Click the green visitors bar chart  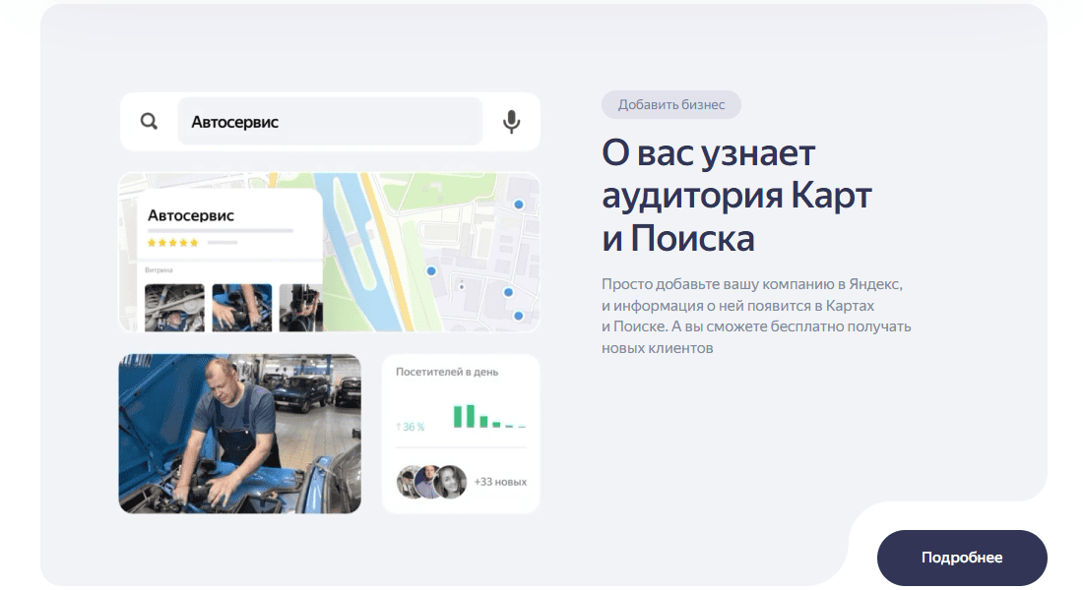tap(489, 416)
